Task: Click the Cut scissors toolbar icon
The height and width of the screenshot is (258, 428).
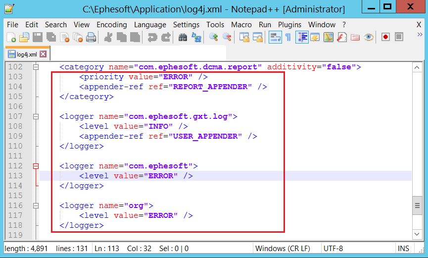Action: point(108,37)
